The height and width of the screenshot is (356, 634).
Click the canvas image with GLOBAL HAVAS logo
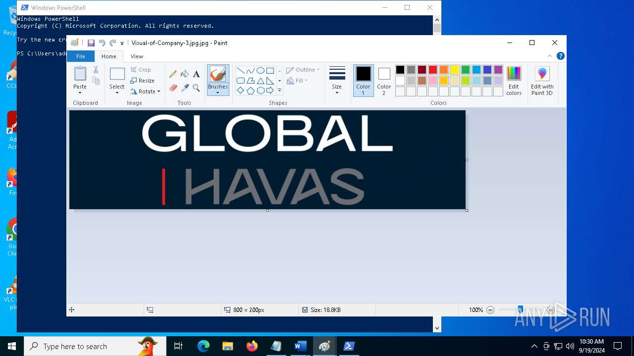click(267, 160)
